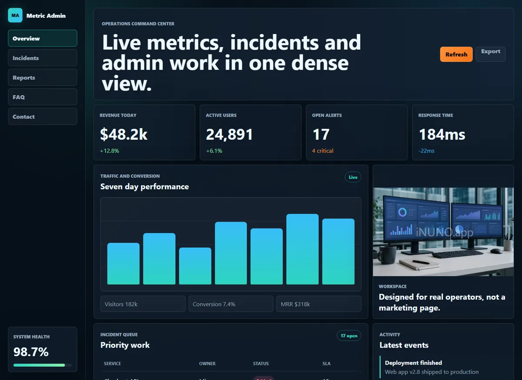This screenshot has width=522, height=380.
Task: Click 'Designed for real operators' caption
Action: coord(442,303)
